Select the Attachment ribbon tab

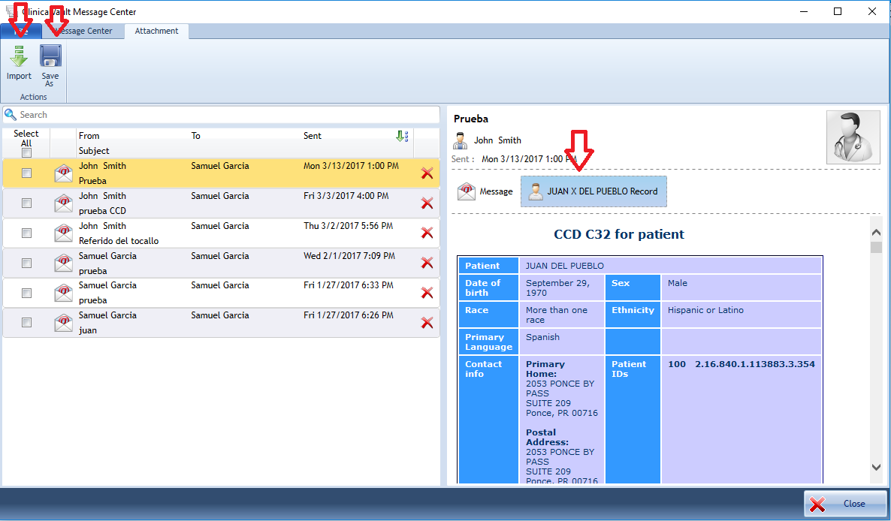click(x=156, y=31)
